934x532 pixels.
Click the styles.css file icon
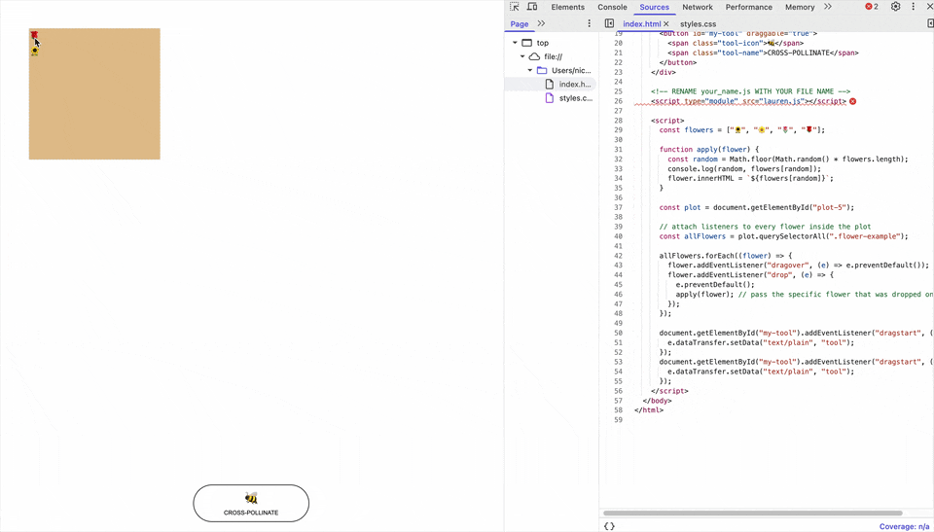550,98
